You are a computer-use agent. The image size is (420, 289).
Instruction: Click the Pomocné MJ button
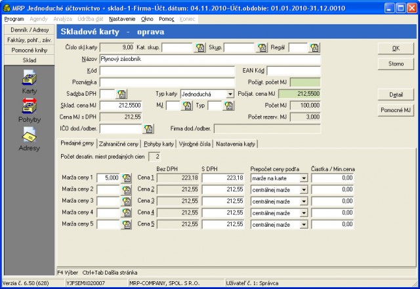[396, 109]
